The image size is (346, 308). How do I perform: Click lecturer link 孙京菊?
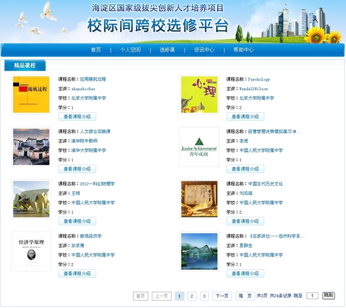coord(78,246)
